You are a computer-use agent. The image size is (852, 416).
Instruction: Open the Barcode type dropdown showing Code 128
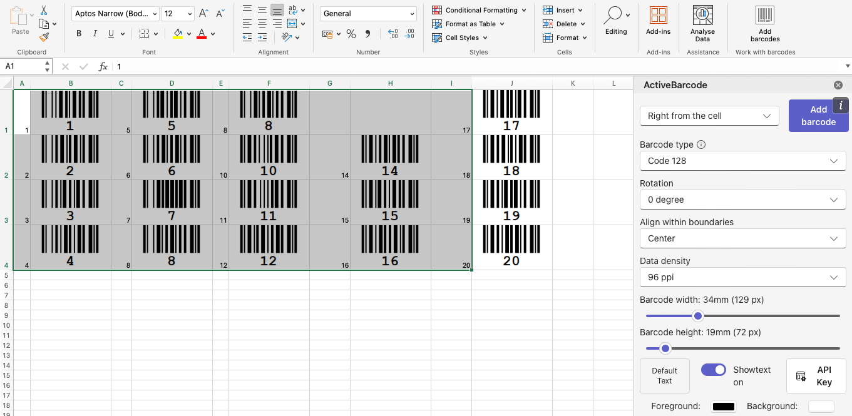coord(742,161)
